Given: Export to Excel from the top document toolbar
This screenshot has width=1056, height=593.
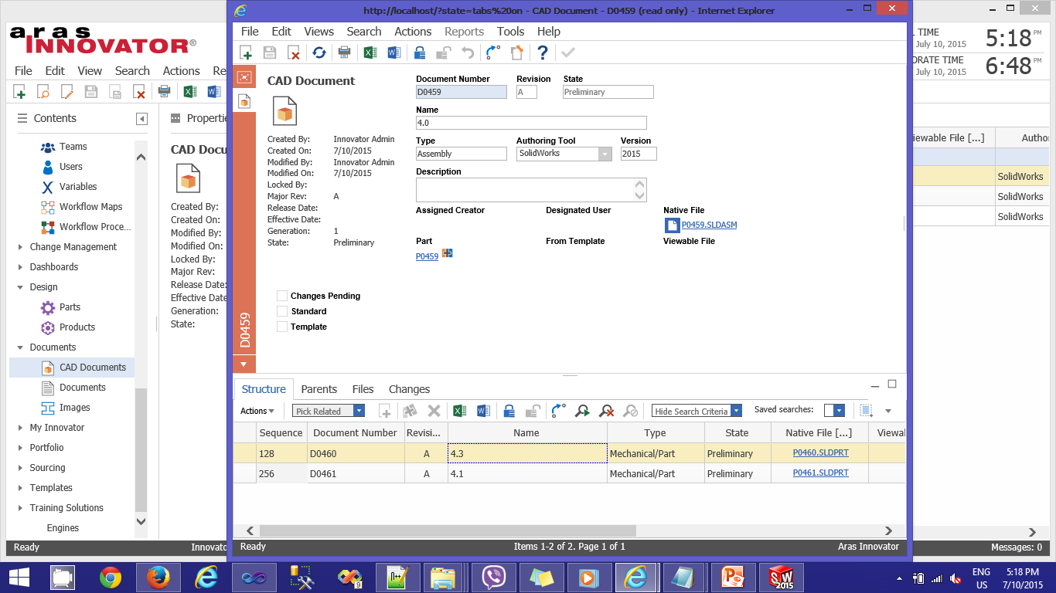Looking at the screenshot, I should pos(370,53).
